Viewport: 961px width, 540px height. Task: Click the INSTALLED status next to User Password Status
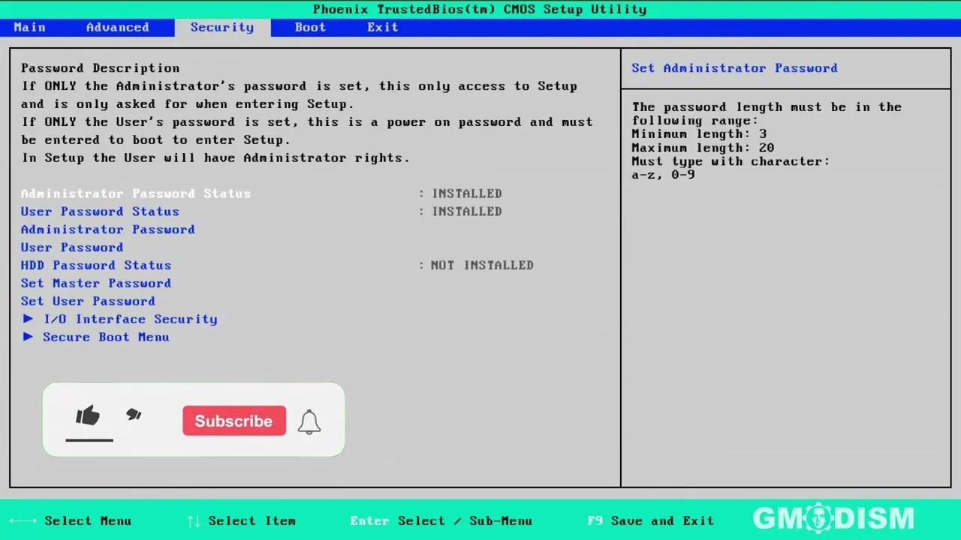[x=466, y=211]
